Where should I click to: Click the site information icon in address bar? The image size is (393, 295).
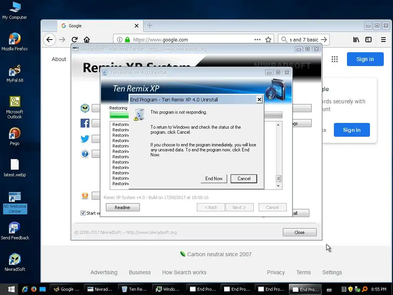pyautogui.click(x=120, y=40)
